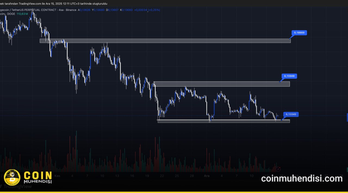Click the 'Kas' month label on time axis

coord(57,176)
